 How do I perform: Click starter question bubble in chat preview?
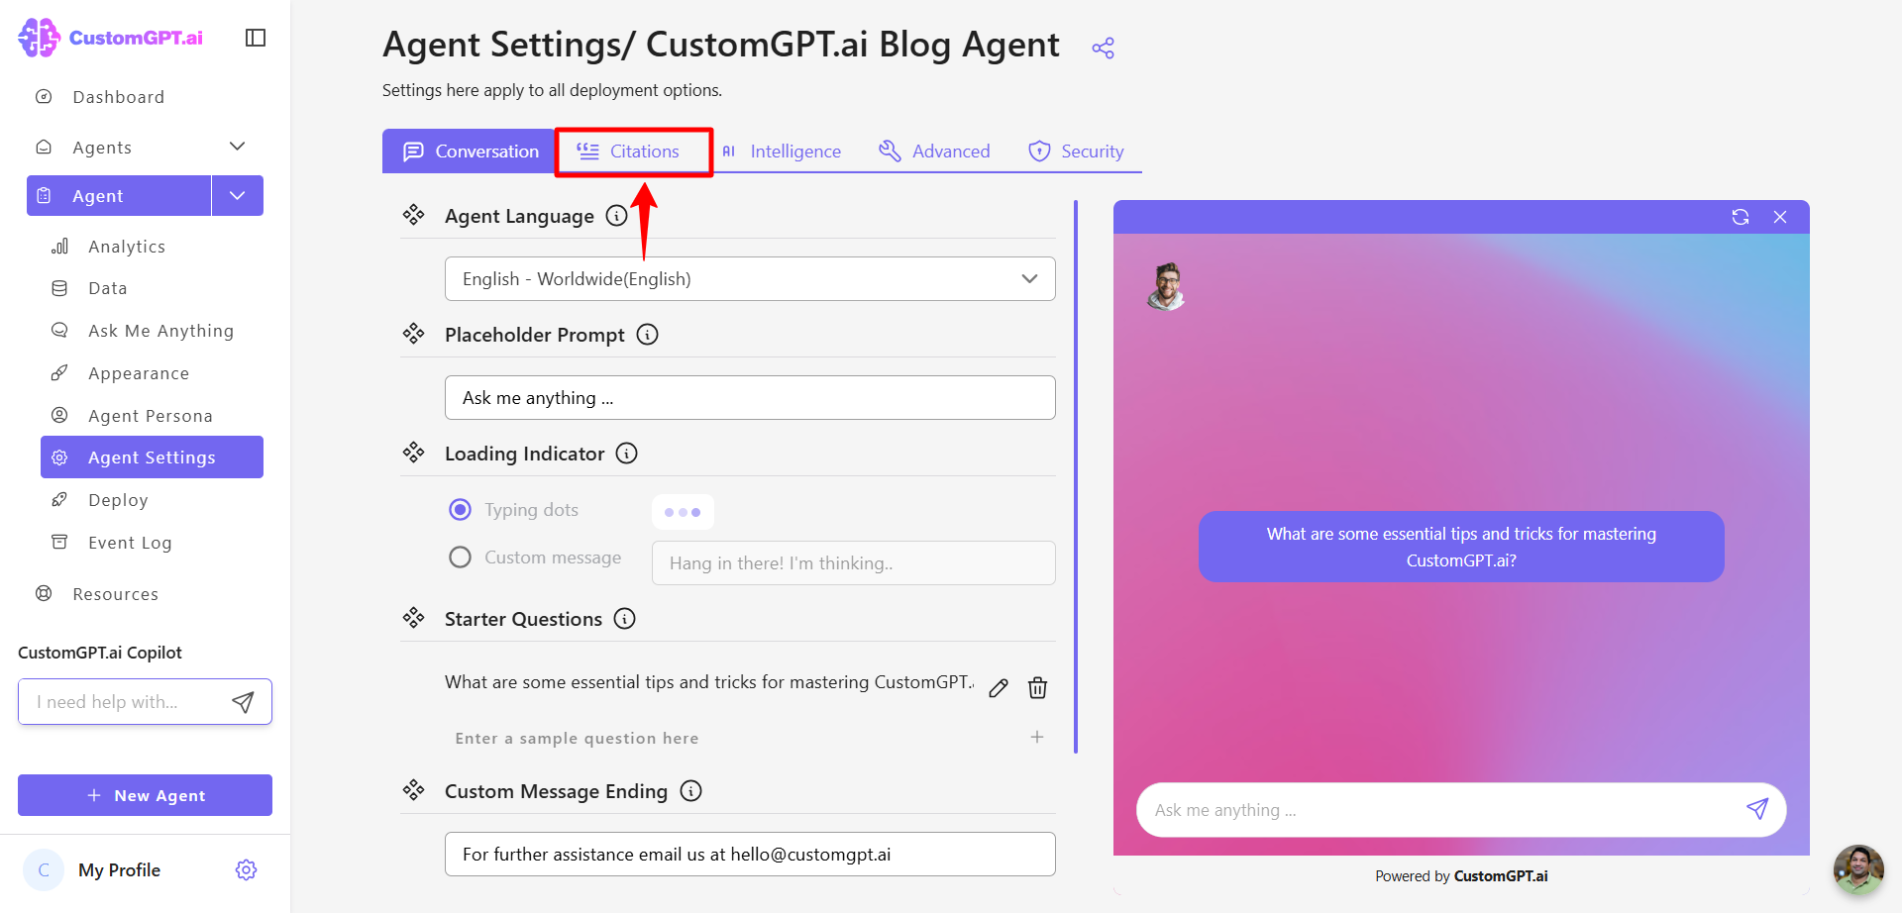click(x=1461, y=547)
